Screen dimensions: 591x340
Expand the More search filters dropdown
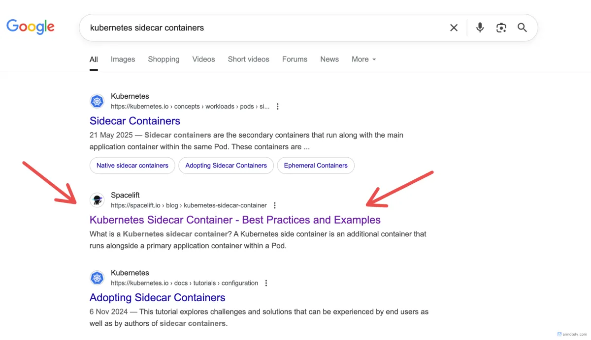363,59
